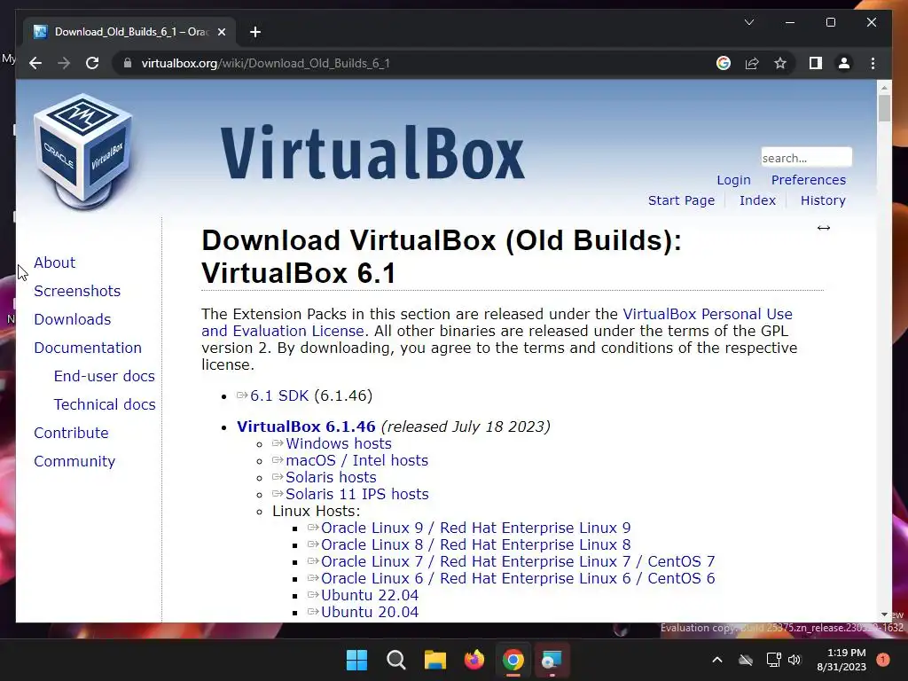The width and height of the screenshot is (908, 681).
Task: Focus the wiki search field
Action: [x=806, y=158]
